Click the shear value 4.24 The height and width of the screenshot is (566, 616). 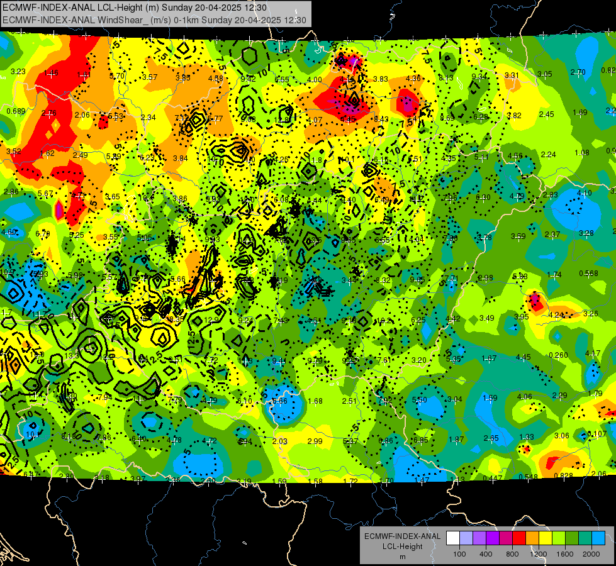(556, 315)
